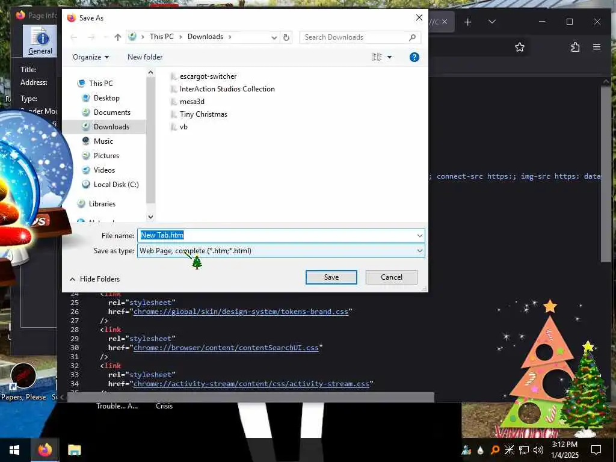
Task: Click the water drop tray icon
Action: (x=481, y=450)
